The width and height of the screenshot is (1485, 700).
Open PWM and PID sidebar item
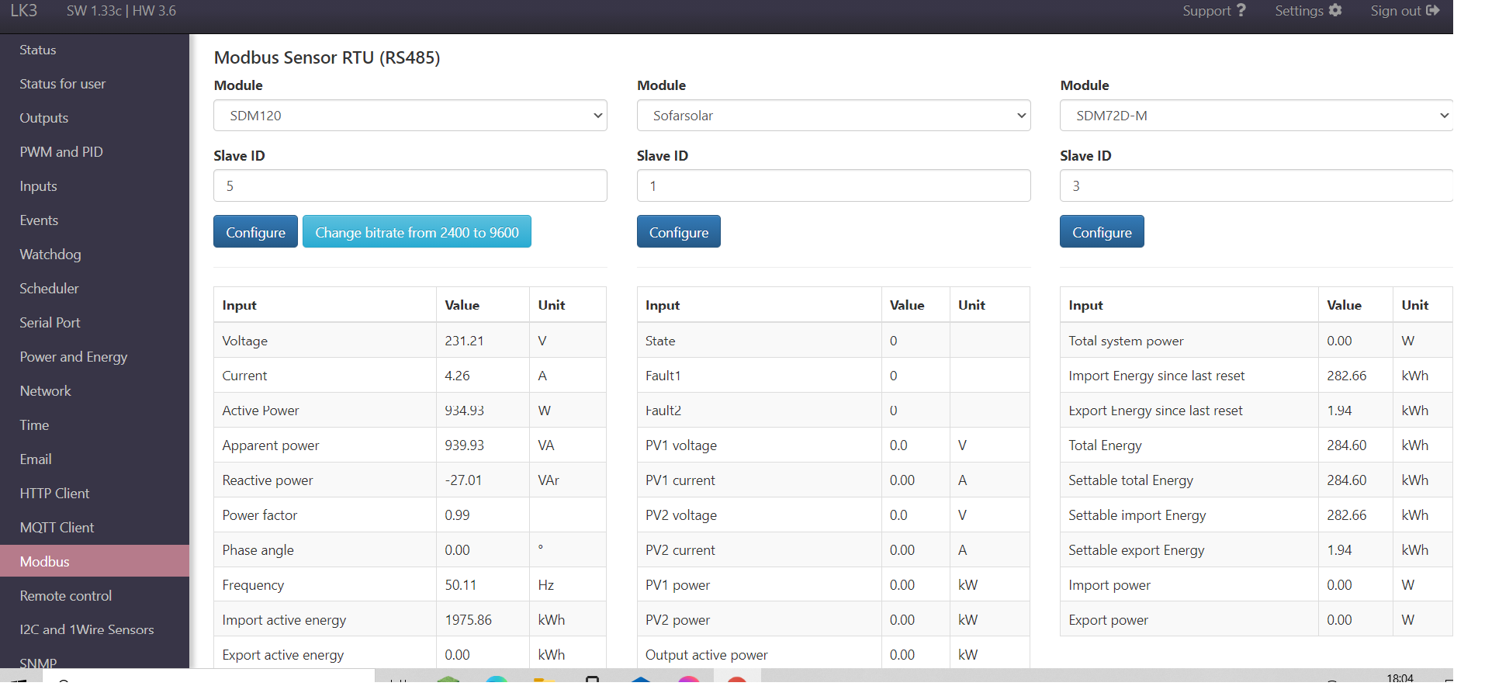(61, 152)
